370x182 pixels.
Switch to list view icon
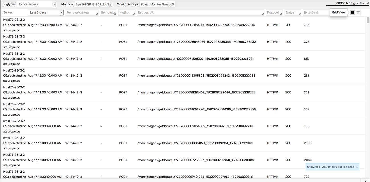coord(358,12)
